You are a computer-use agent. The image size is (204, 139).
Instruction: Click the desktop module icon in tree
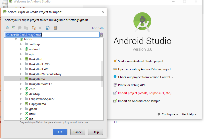(26, 94)
